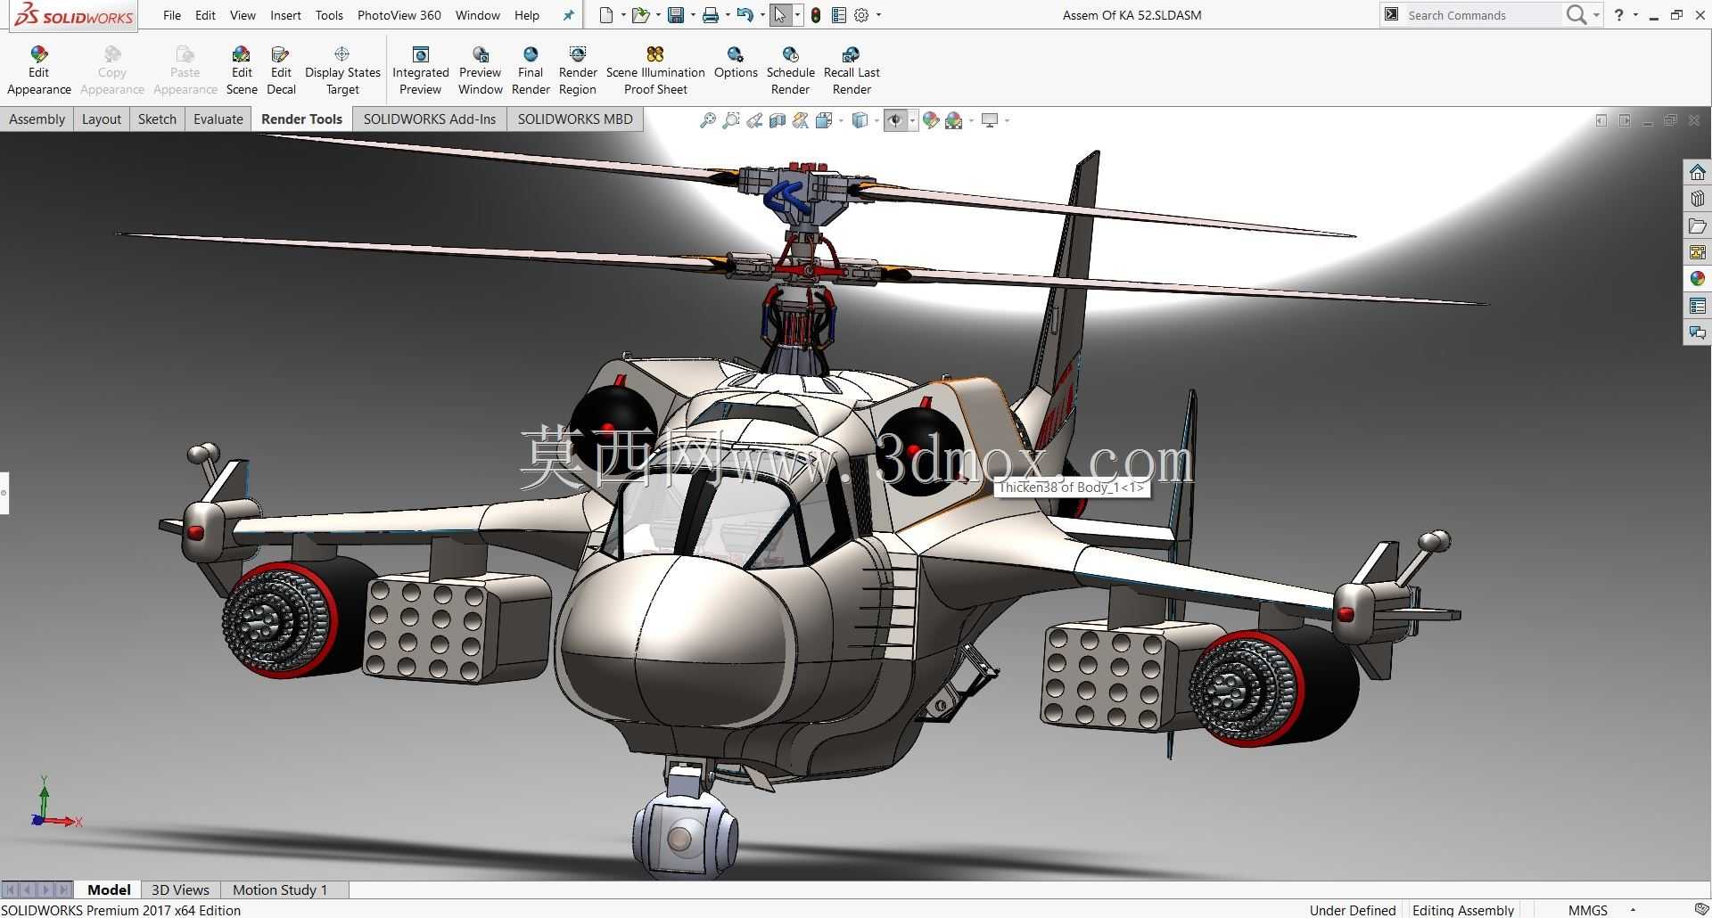Image resolution: width=1712 pixels, height=918 pixels.
Task: Activate Render Region tool
Action: (578, 70)
